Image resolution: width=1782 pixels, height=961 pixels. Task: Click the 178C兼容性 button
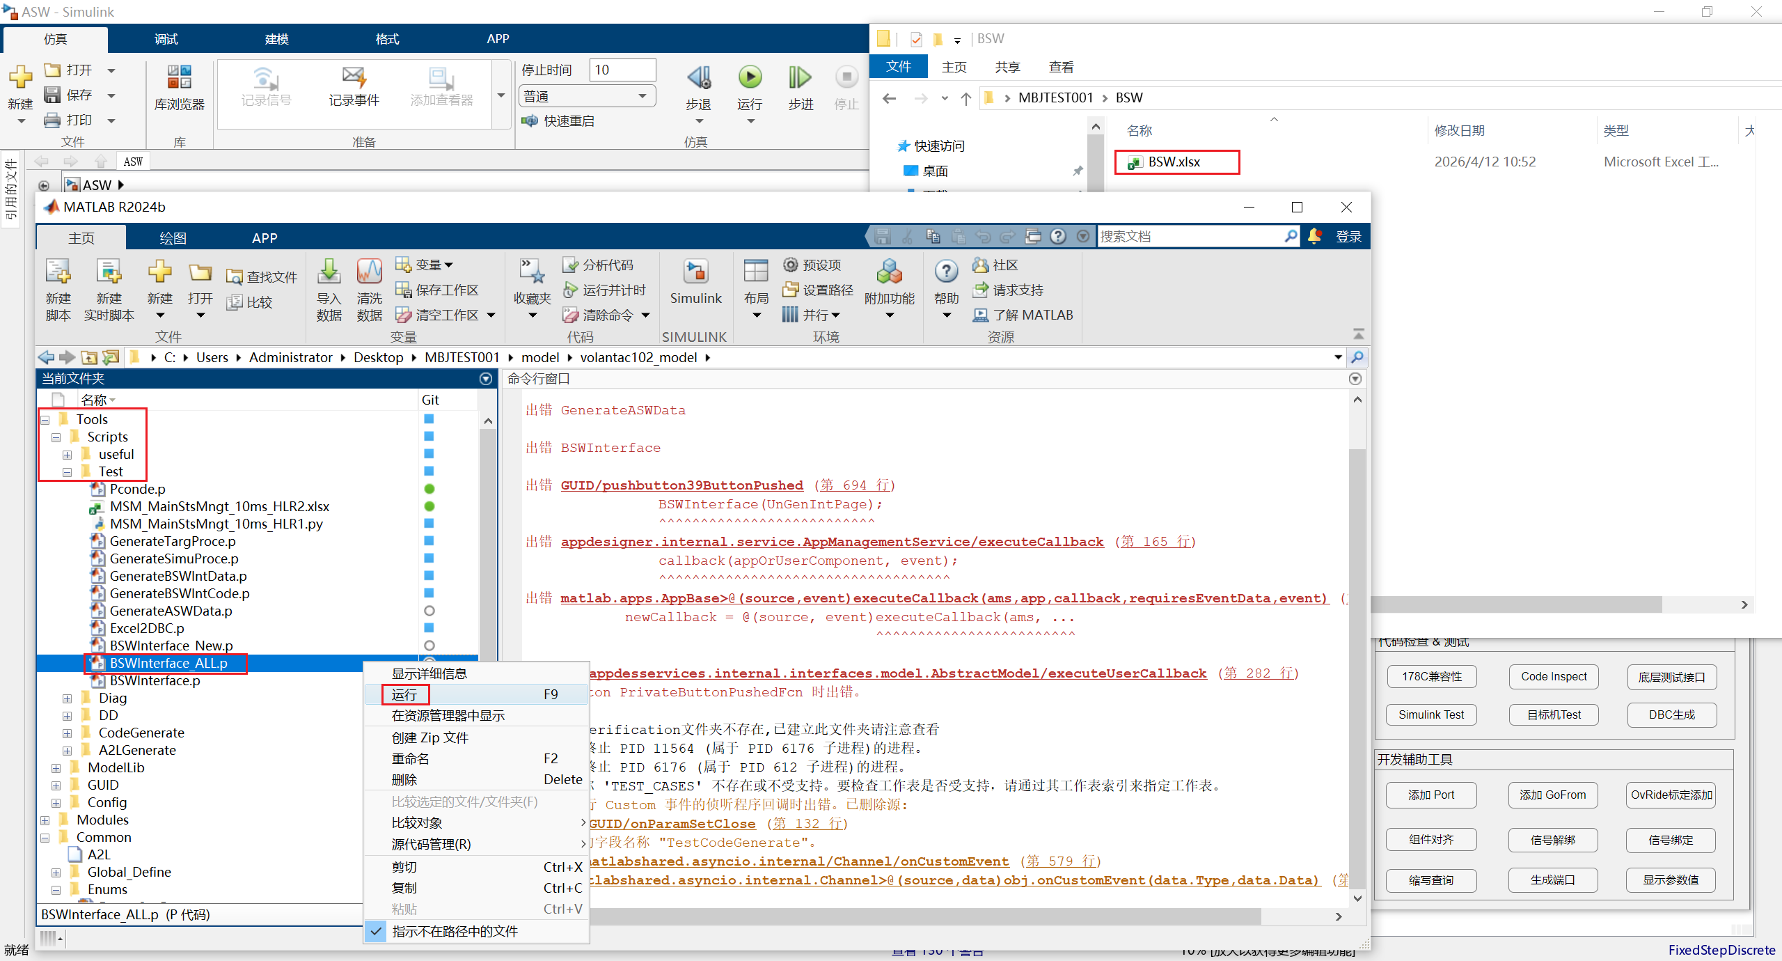click(1432, 677)
